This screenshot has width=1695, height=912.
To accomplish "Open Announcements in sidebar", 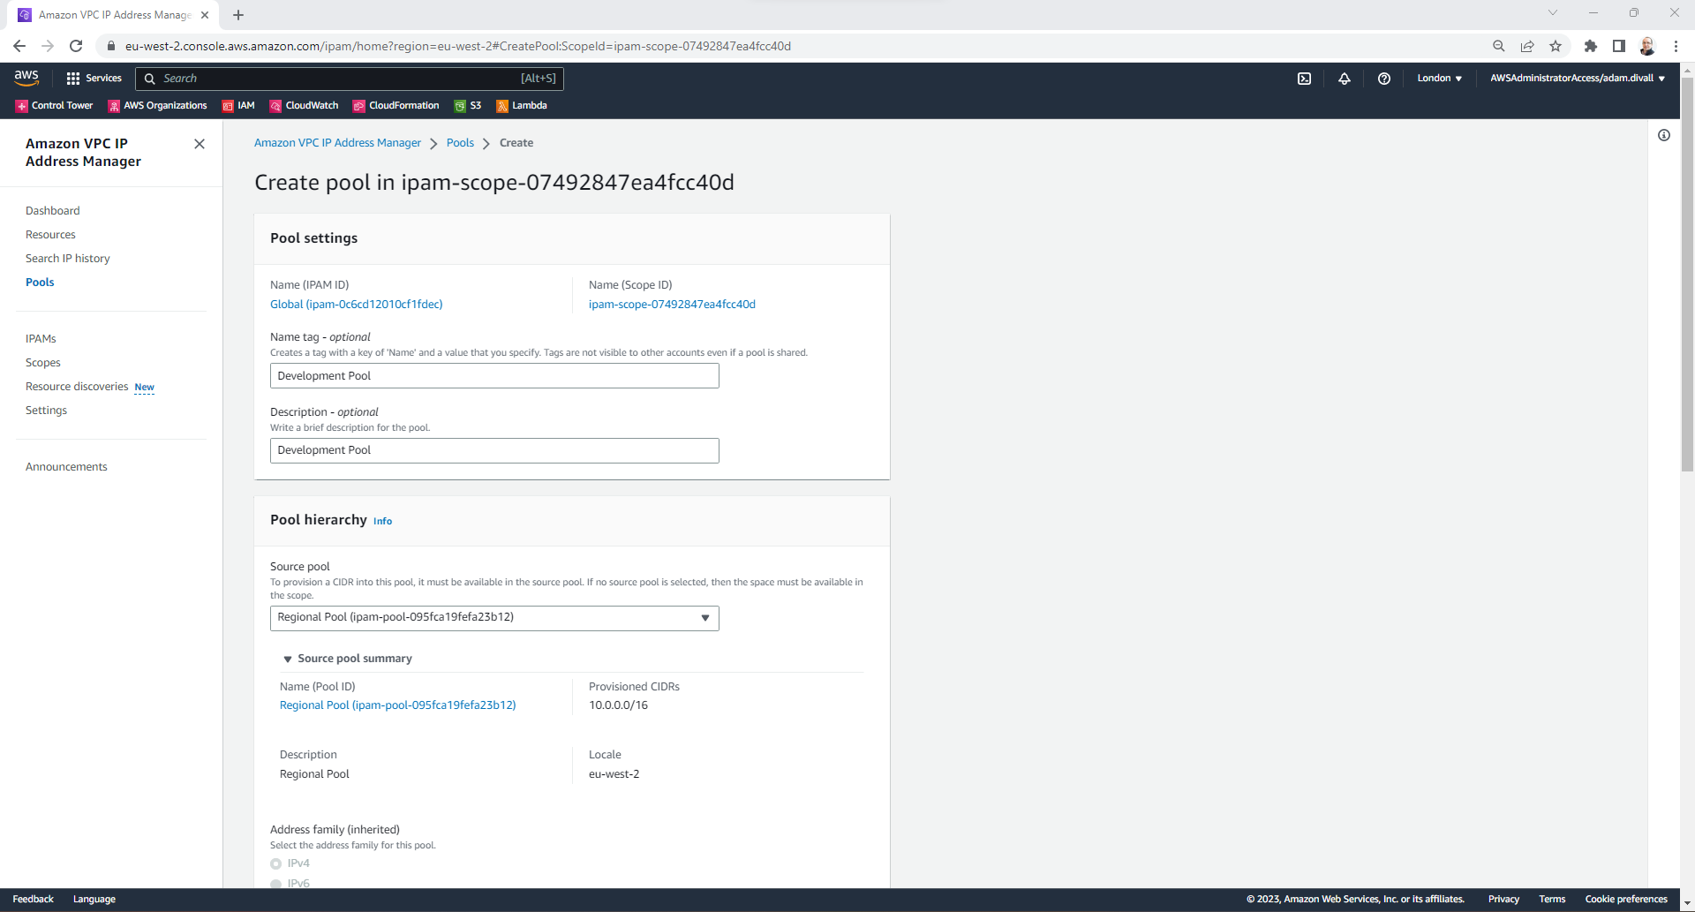I will click(66, 467).
